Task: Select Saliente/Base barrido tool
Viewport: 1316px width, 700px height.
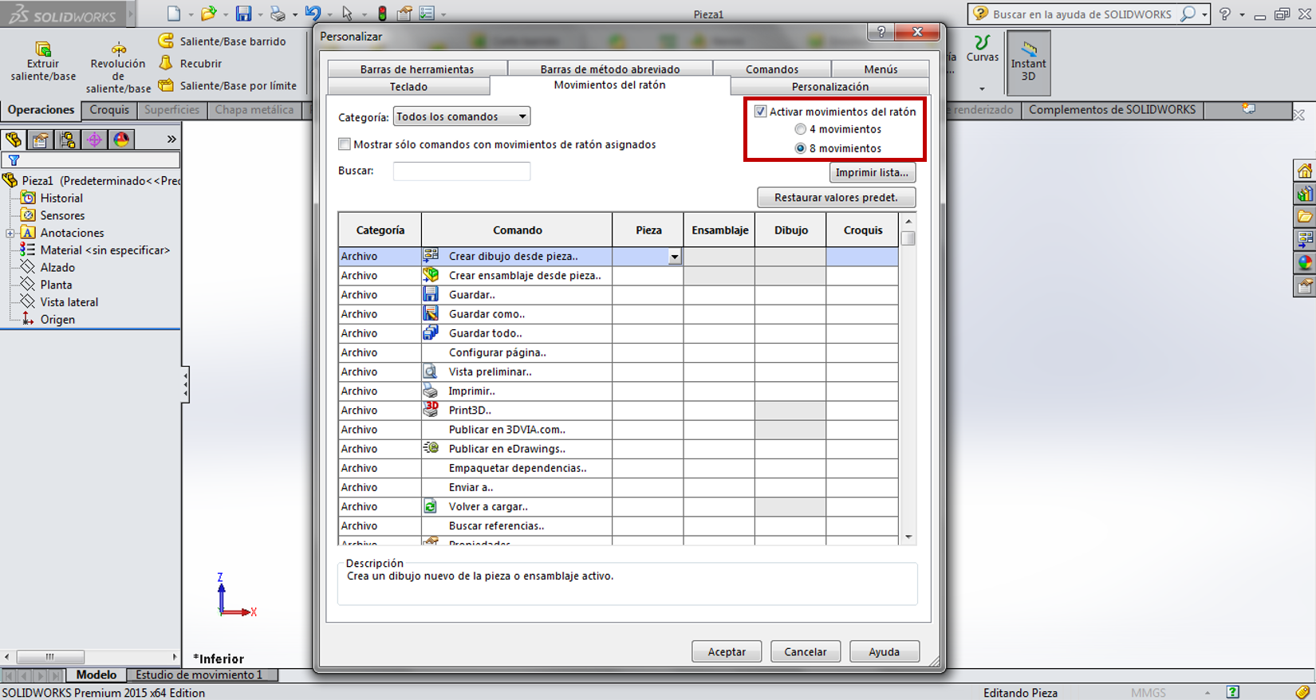Action: 223,41
